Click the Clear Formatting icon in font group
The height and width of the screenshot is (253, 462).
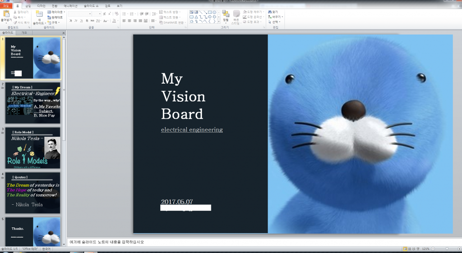click(x=117, y=14)
